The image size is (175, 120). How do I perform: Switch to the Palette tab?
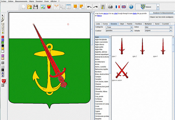[x=130, y=24]
